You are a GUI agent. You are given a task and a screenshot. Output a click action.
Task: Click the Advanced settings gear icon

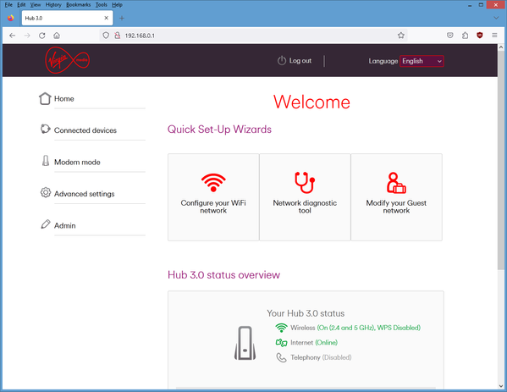coord(46,192)
